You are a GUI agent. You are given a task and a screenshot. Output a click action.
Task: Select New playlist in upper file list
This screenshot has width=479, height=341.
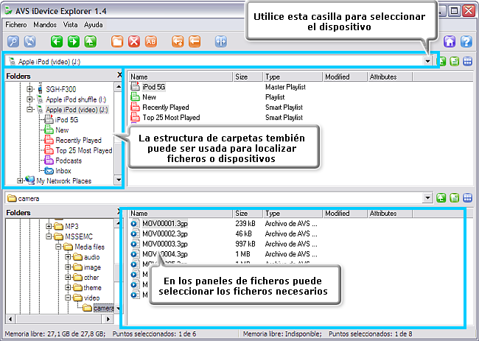tap(149, 97)
